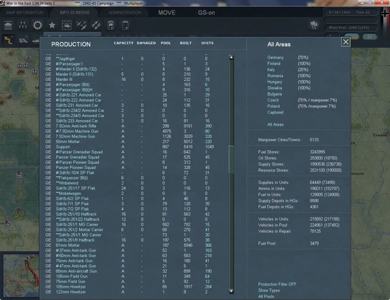
Task: Filter production by Germany
Action: 275,58
